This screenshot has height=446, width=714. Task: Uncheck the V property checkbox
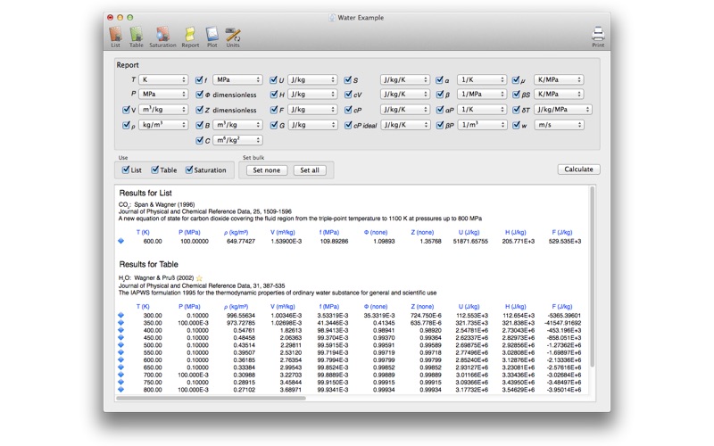126,109
